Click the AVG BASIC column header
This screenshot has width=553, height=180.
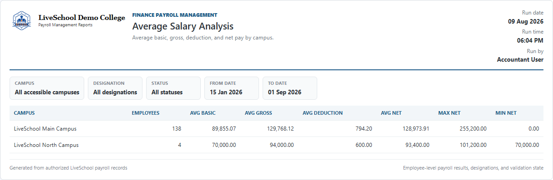pyautogui.click(x=203, y=113)
